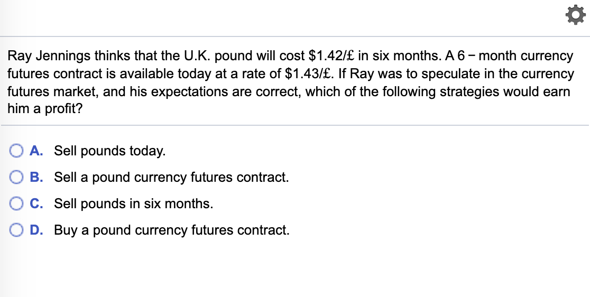Select radio button for option C
This screenshot has height=297, width=590.
16,203
